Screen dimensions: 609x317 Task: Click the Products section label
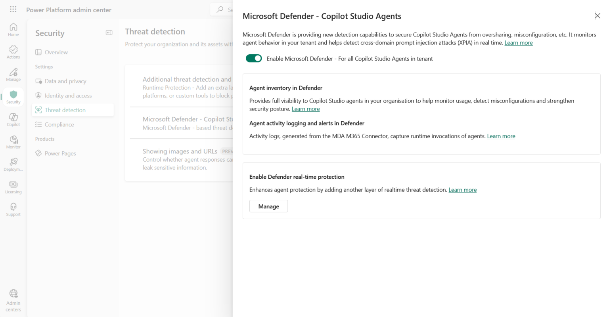tap(45, 139)
